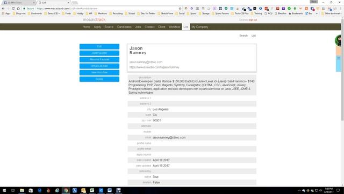
Task: Click the Email List Add button
Action: click(99, 66)
